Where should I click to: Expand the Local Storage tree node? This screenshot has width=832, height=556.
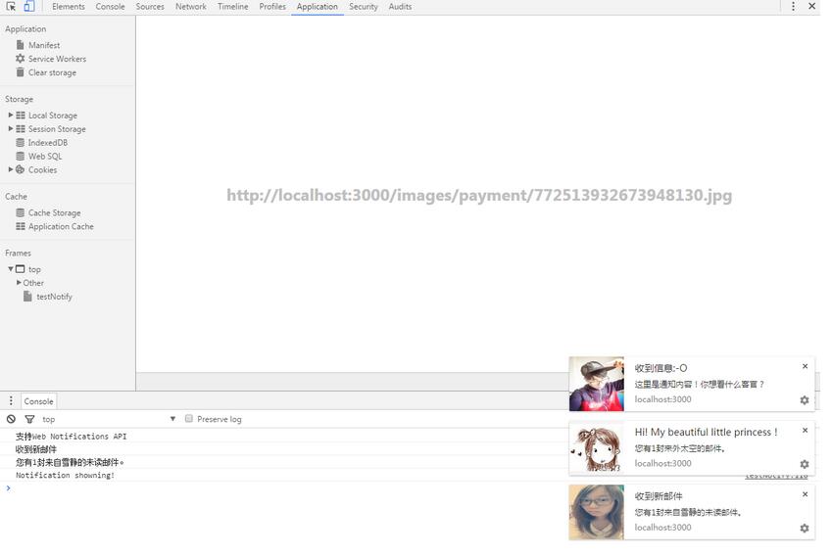coord(11,116)
